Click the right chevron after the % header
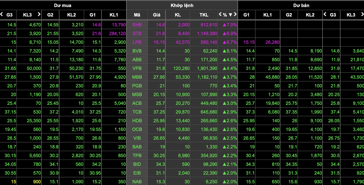Image resolution: width=364 pixels, height=185 pixels. tap(235, 14)
